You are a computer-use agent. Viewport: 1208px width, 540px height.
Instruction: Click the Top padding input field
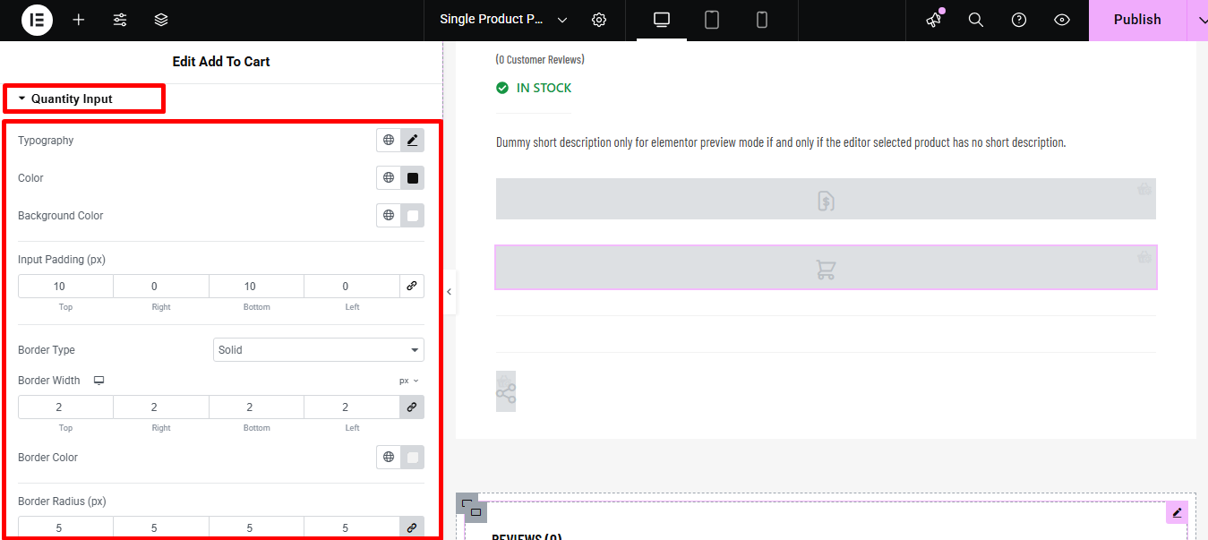click(x=64, y=286)
